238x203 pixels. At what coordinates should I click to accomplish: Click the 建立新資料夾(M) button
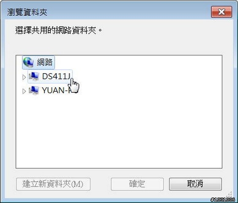click(53, 184)
